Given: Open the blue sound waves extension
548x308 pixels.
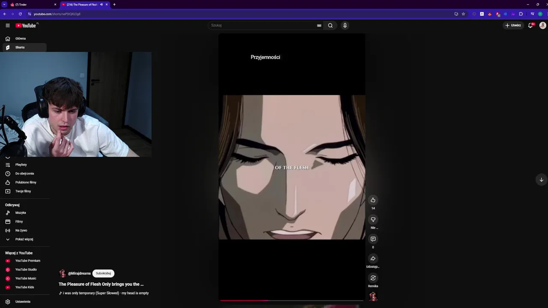Looking at the screenshot, I should coord(505,14).
